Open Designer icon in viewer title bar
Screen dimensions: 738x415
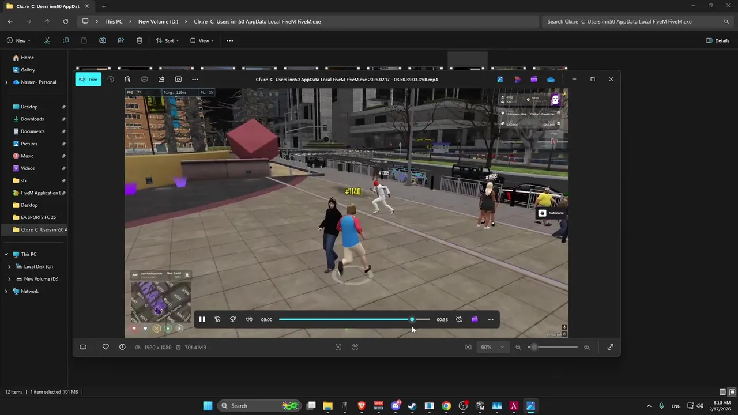(x=517, y=79)
